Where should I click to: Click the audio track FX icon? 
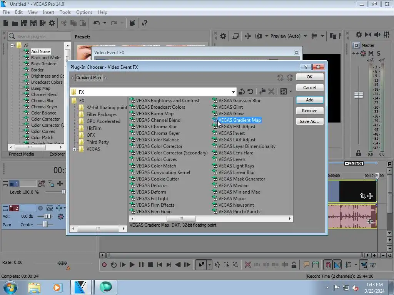tap(58, 208)
